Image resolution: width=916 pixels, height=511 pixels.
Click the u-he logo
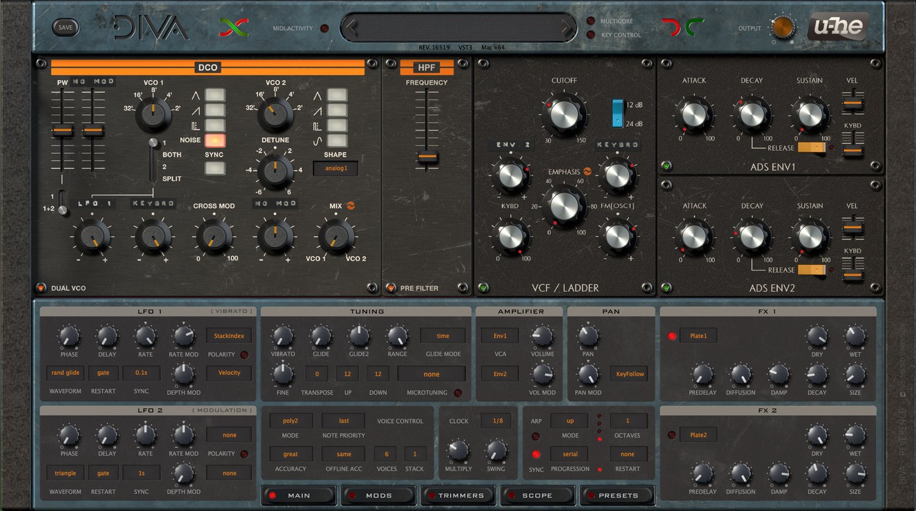(x=838, y=27)
